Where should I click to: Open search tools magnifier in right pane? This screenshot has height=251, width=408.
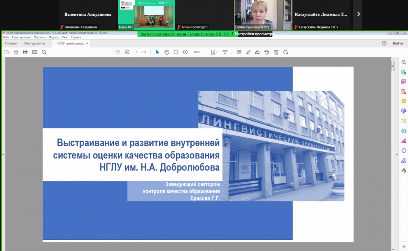coord(404,62)
